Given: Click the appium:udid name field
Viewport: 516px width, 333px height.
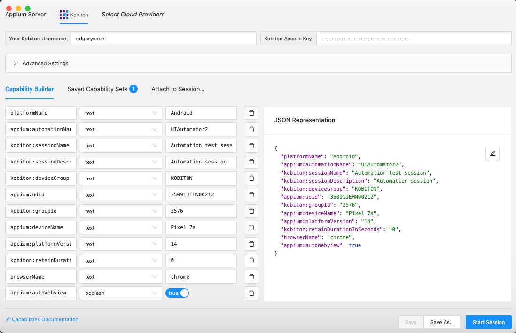Looking at the screenshot, I should (x=41, y=195).
